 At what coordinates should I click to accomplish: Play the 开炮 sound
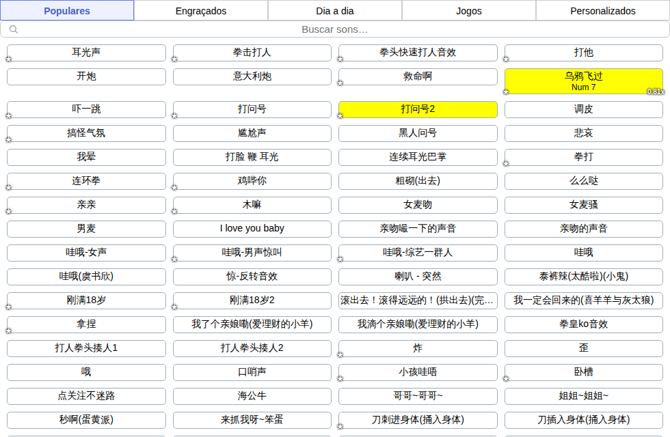(86, 76)
